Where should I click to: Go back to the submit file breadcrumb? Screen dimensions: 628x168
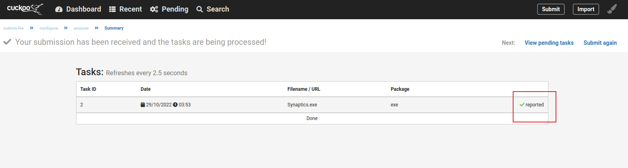(x=14, y=28)
